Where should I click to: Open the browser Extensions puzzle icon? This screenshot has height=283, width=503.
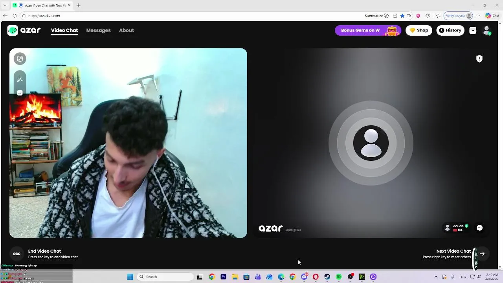(428, 16)
